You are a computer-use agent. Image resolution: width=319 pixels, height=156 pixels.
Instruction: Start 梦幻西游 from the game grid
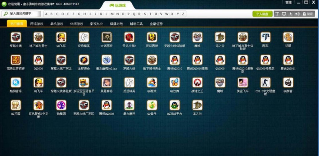(152, 37)
